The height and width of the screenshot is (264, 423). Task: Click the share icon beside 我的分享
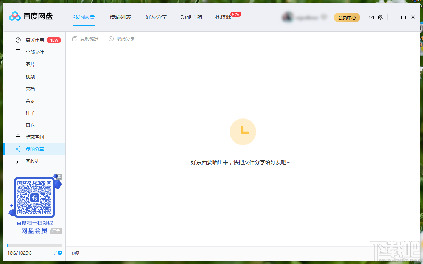(18, 149)
